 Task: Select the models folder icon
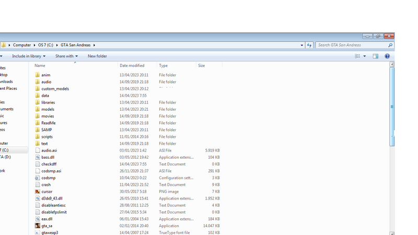click(x=37, y=109)
